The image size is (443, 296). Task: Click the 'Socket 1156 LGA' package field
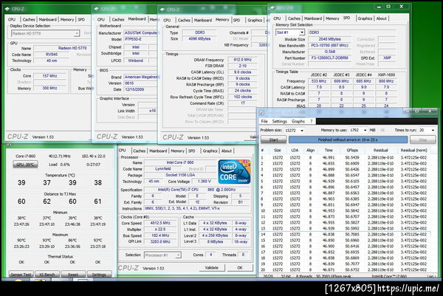[180, 175]
